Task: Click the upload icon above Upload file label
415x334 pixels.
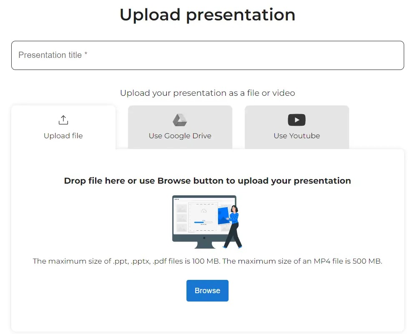Action: pos(63,120)
